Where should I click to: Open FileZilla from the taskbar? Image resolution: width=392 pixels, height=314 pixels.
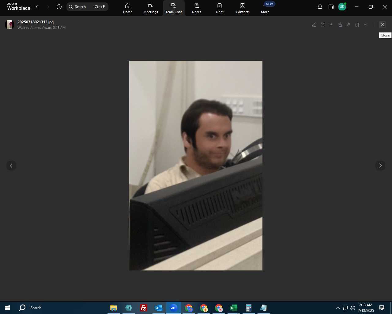pos(144,308)
